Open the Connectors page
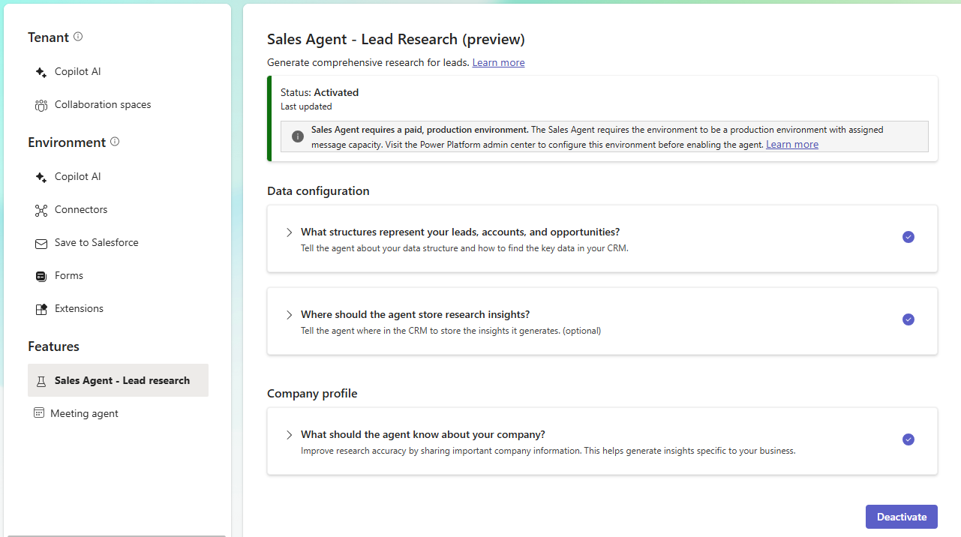Viewport: 961px width, 537px height. [x=80, y=210]
